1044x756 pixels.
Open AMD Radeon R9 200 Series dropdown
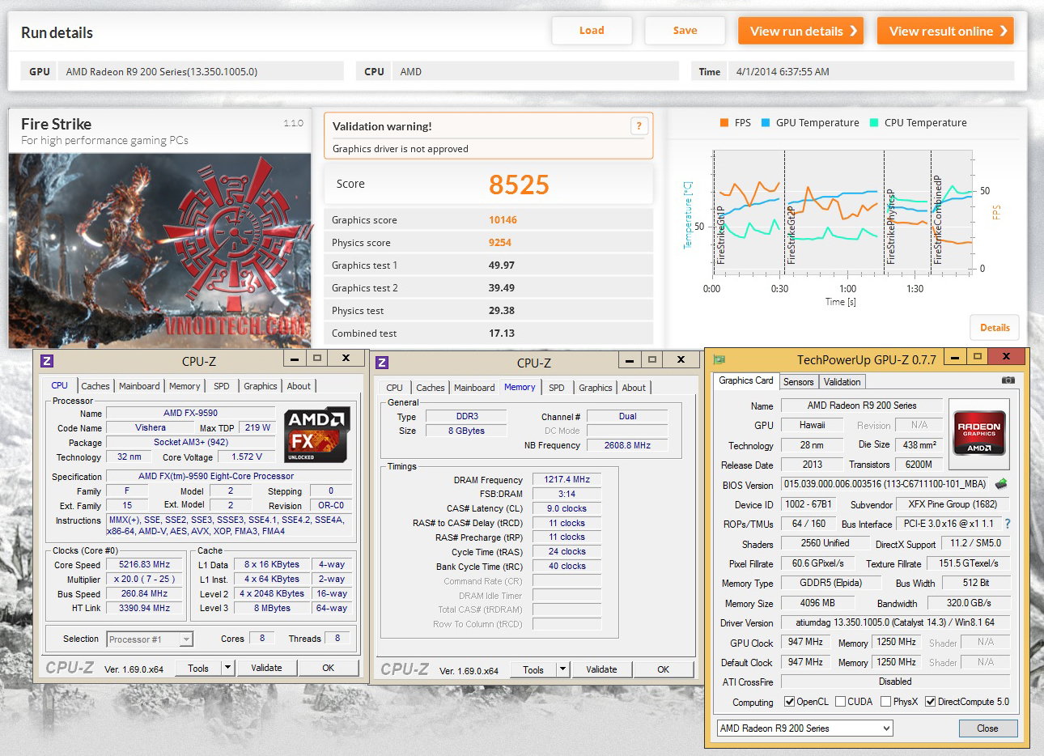click(x=804, y=728)
